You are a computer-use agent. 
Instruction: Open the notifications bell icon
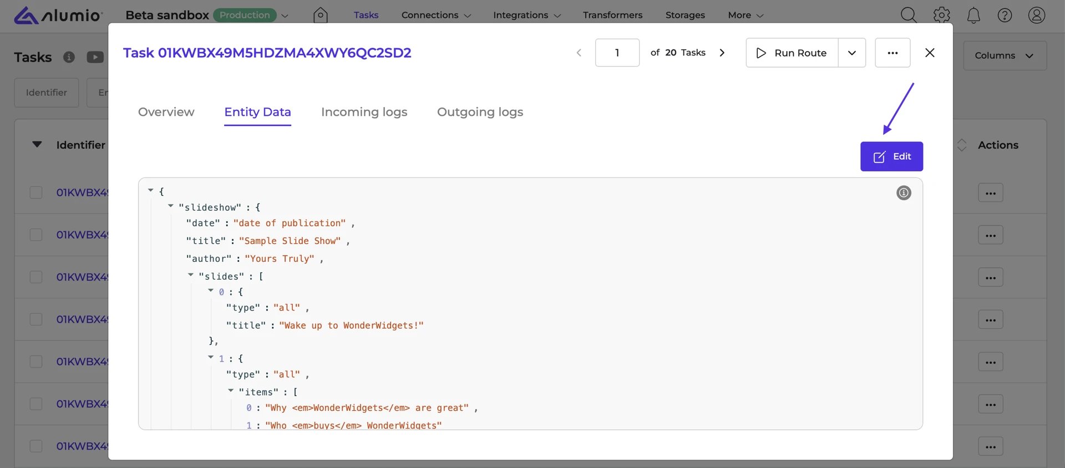pos(973,15)
